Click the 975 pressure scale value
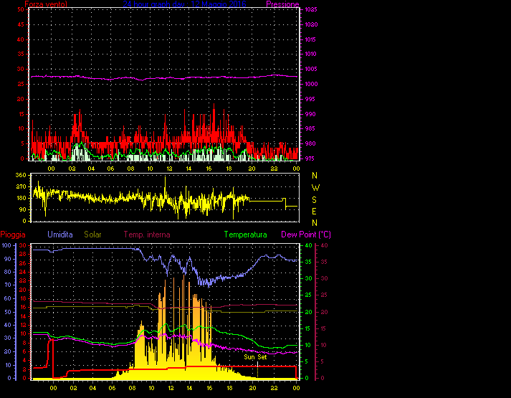Image resolution: width=511 pixels, height=398 pixels. coord(310,158)
